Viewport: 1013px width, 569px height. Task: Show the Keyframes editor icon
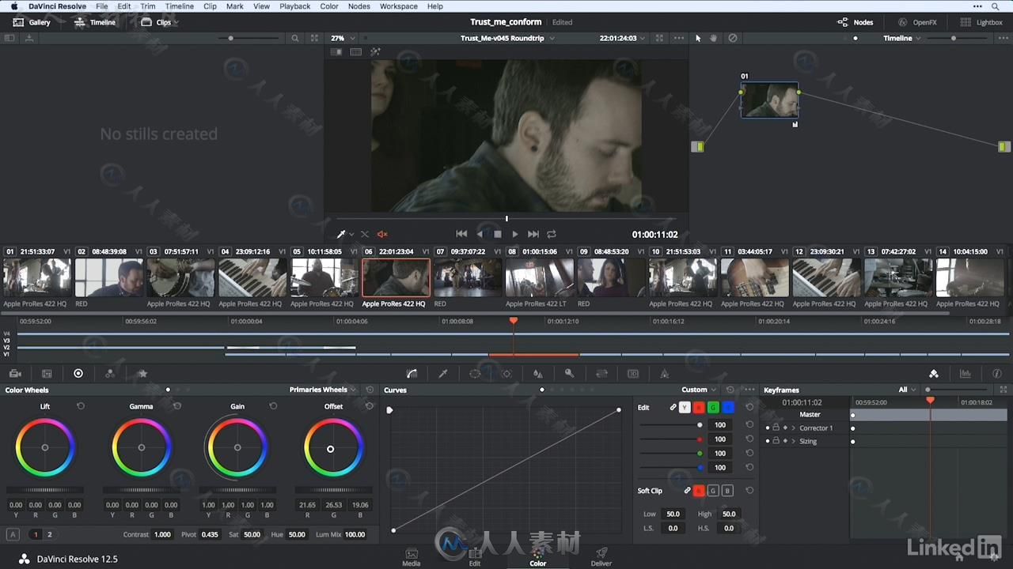tap(934, 374)
